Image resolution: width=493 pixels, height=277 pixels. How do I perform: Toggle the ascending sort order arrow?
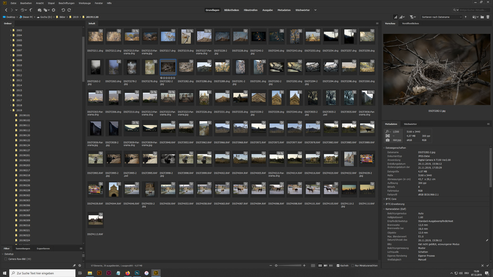tap(466, 17)
